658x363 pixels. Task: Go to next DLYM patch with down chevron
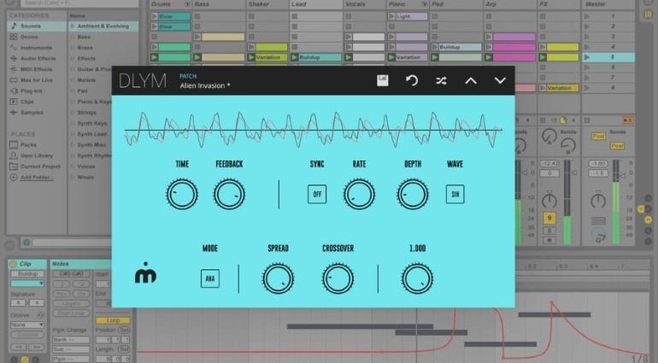tap(500, 80)
